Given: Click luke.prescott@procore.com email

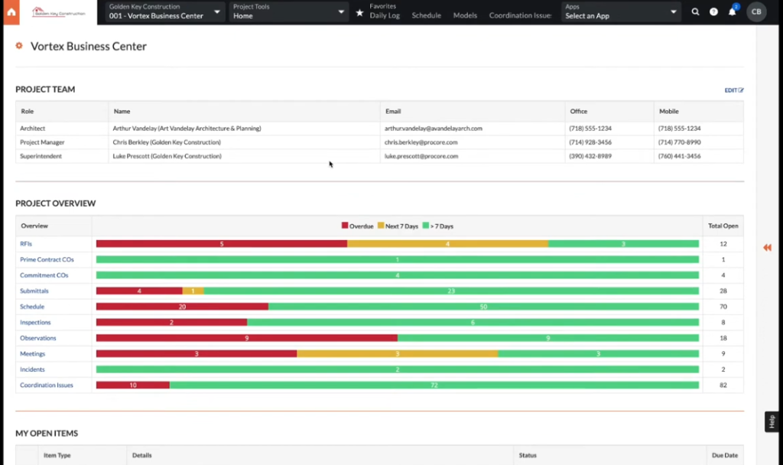Looking at the screenshot, I should [421, 156].
